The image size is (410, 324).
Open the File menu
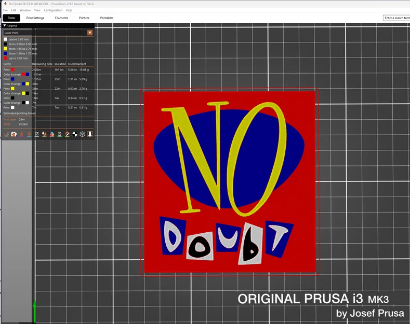(6, 10)
